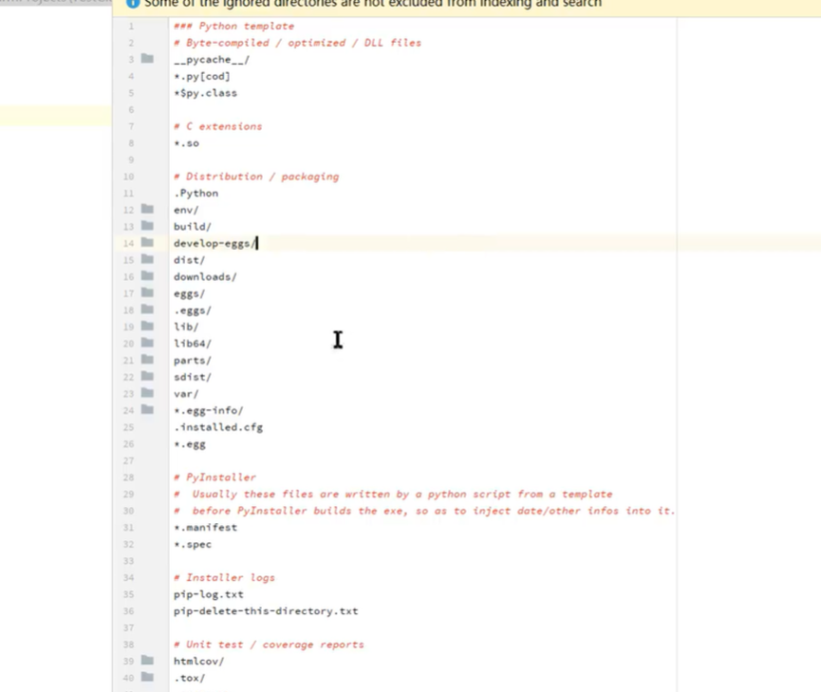This screenshot has width=821, height=692.
Task: Click the folder icon beside develop-eggs/
Action: pos(148,243)
